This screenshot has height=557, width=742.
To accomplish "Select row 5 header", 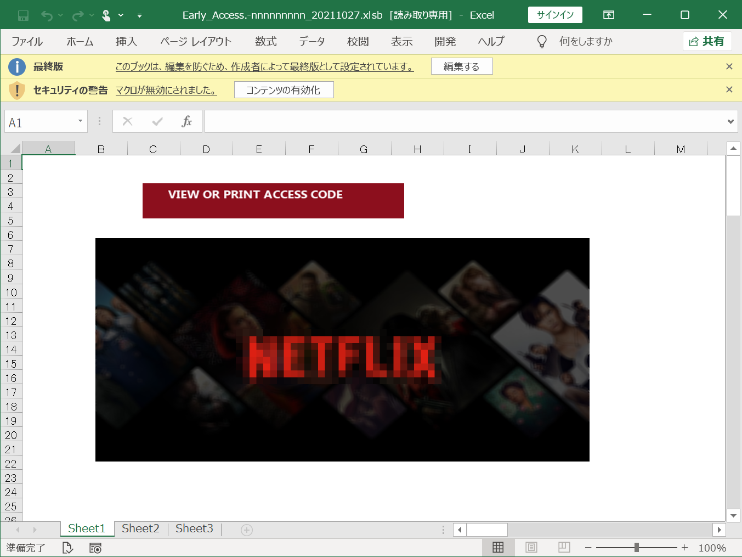I will pyautogui.click(x=10, y=221).
